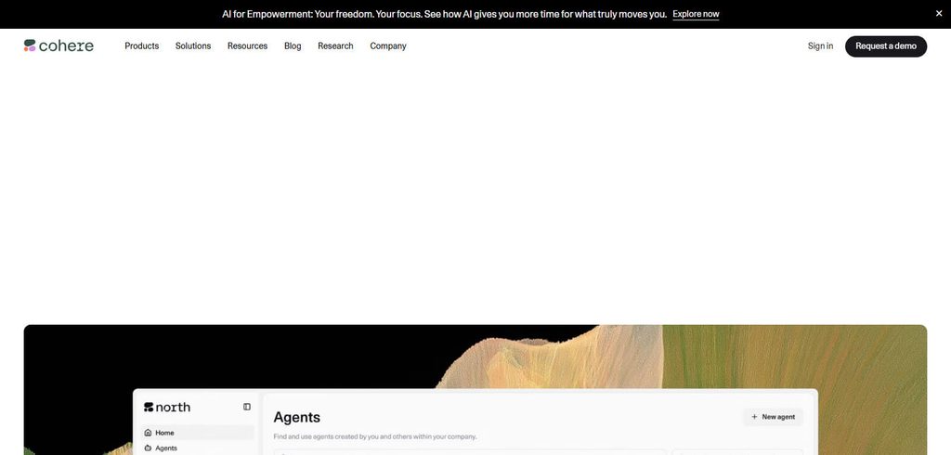Viewport: 951px width, 455px height.
Task: Click the Cohere logo
Action: coord(59,45)
